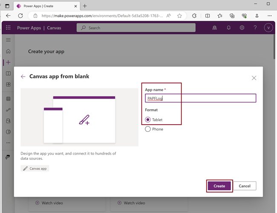Click the read aloud icon in address bar
Screen dimensions: 277x213
pos(168,16)
